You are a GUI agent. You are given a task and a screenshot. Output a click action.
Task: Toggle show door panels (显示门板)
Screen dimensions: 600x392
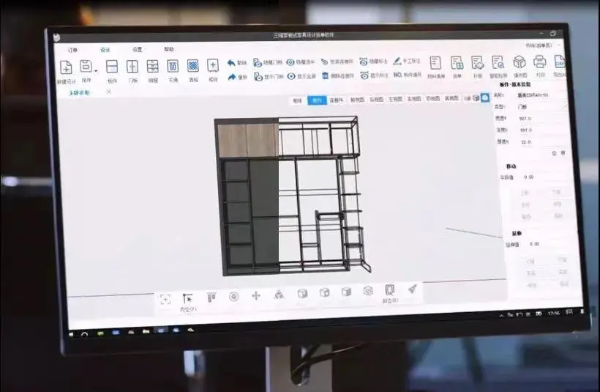coord(269,77)
